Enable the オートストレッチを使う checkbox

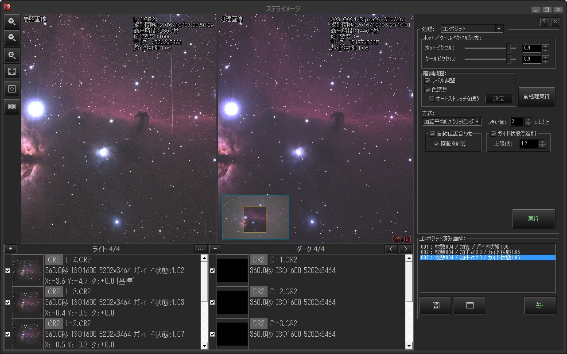point(431,99)
